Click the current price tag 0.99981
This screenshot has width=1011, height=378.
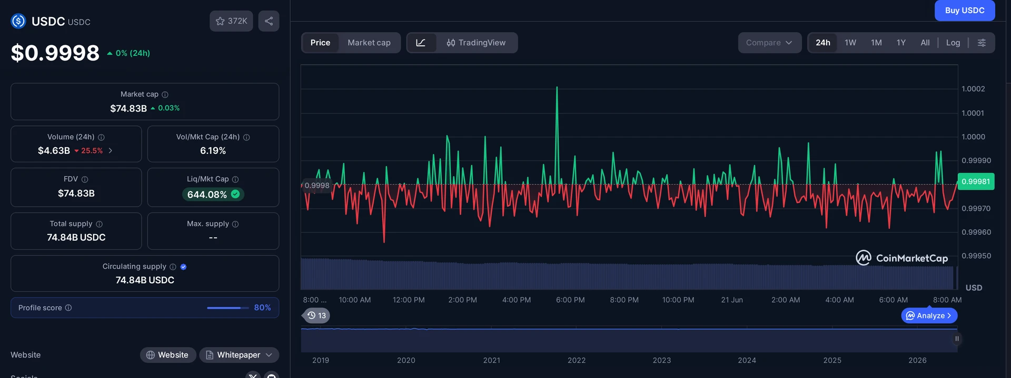pyautogui.click(x=976, y=182)
